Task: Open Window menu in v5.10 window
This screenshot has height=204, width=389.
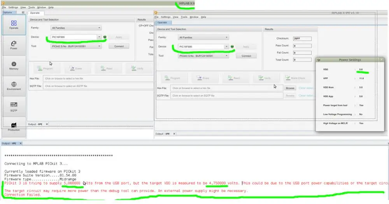Action: pyautogui.click(x=194, y=17)
